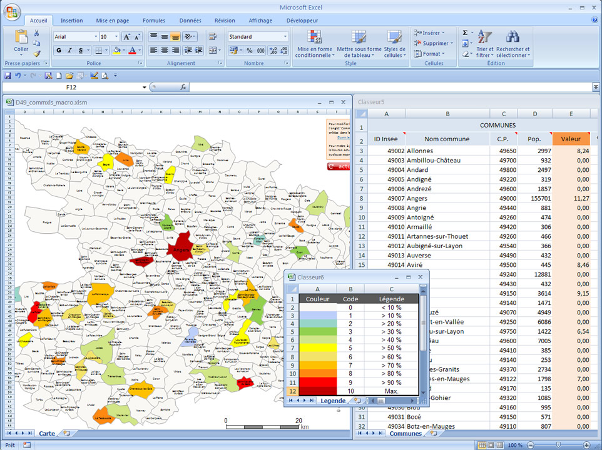Click the Cut scissors icon
Image resolution: width=602 pixels, height=450 pixels.
point(36,33)
